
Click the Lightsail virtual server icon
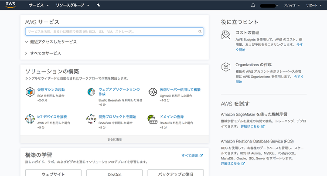(x=153, y=92)
